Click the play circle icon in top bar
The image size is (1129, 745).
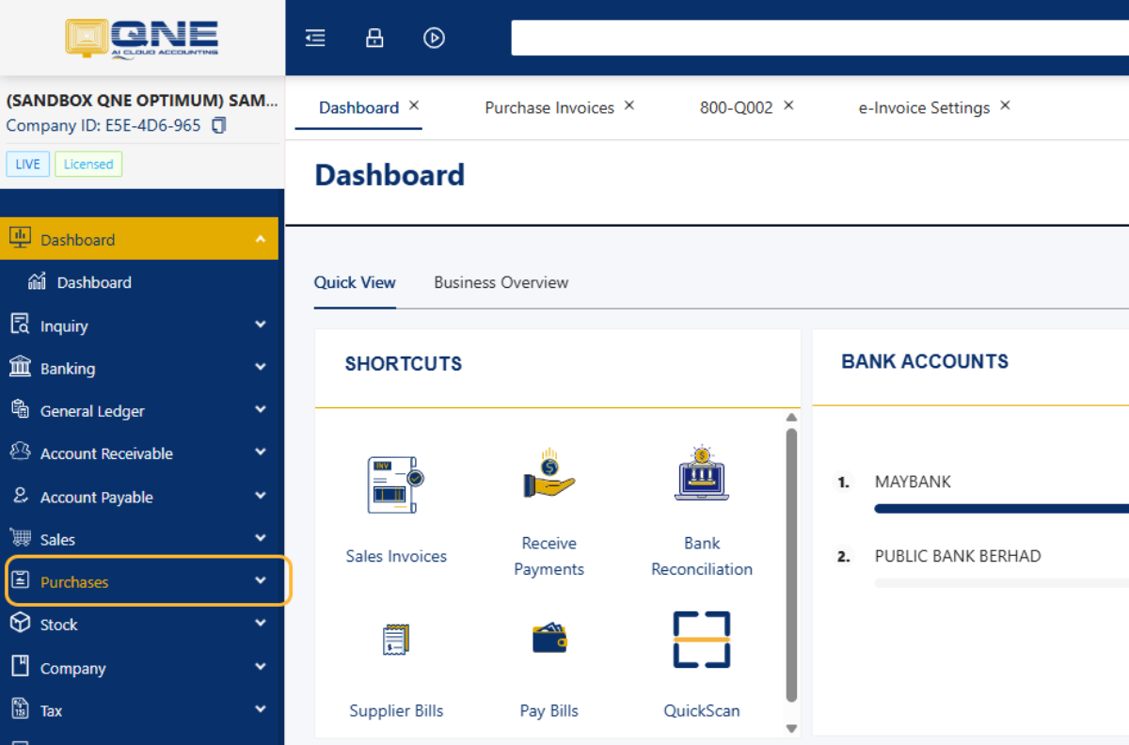(434, 38)
